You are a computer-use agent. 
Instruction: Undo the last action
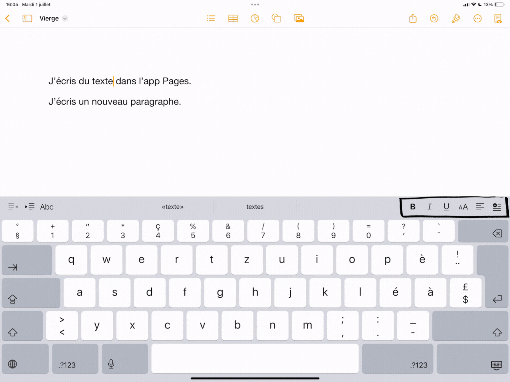(x=434, y=19)
